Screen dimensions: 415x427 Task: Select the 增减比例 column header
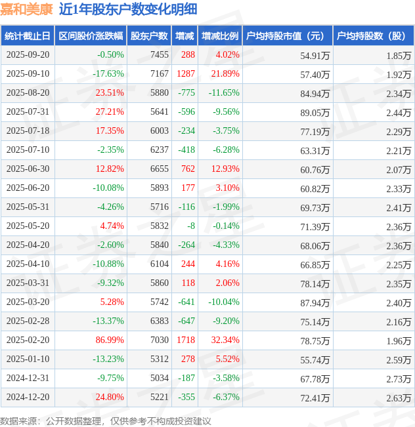point(220,36)
